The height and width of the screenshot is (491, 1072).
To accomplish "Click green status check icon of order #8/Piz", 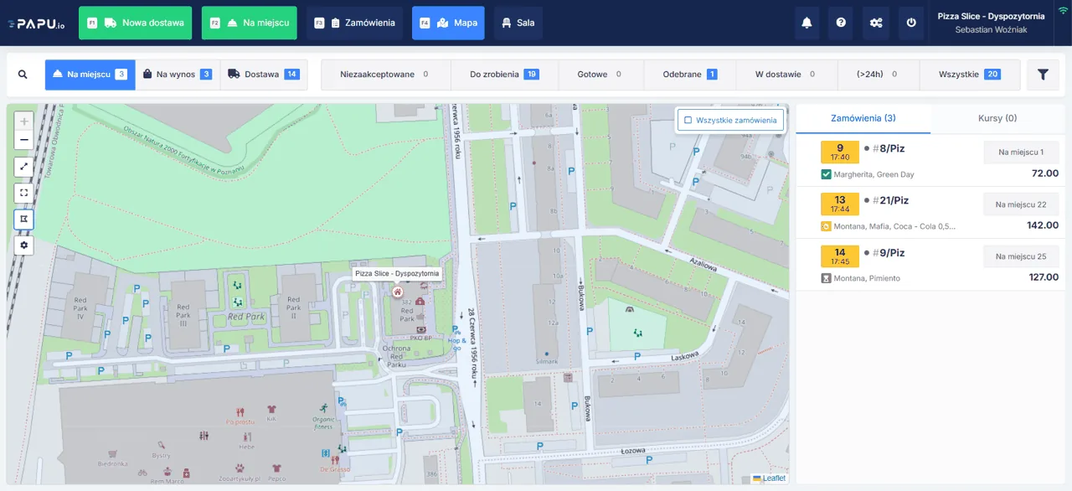I will tap(827, 174).
